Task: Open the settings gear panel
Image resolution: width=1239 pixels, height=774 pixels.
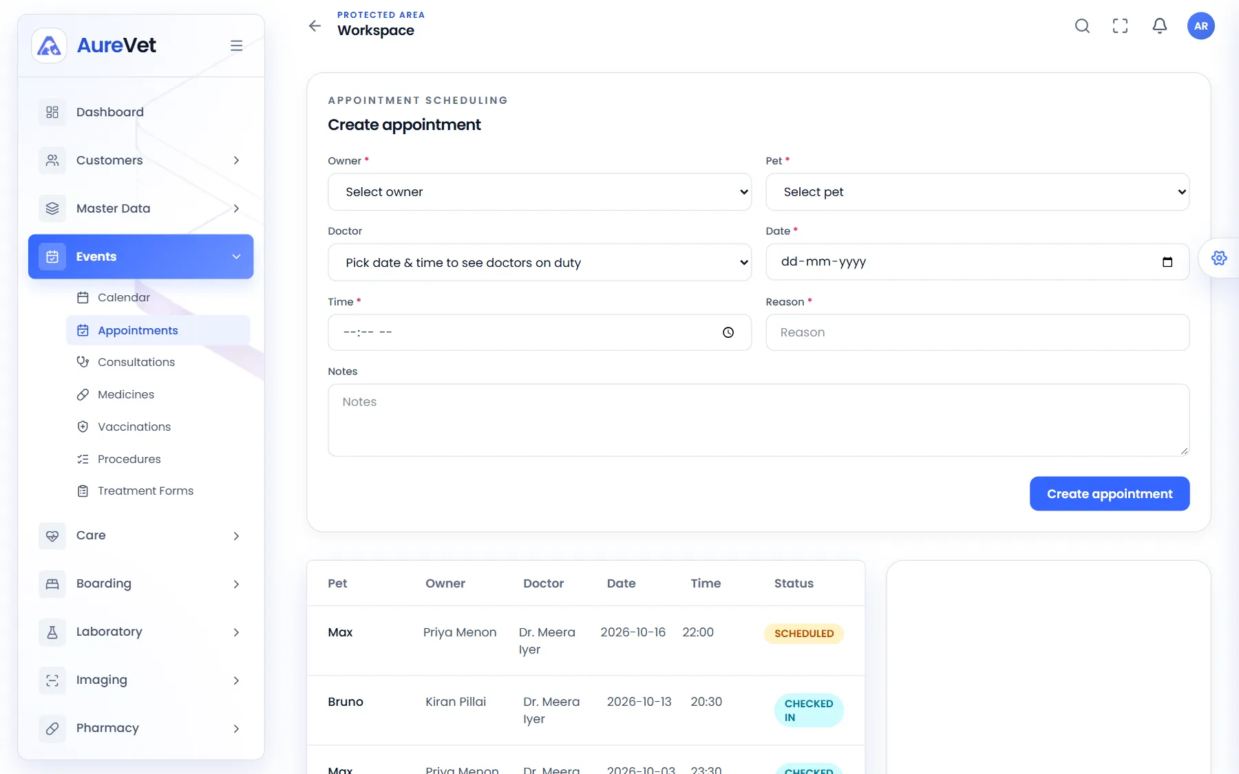Action: coord(1219,258)
